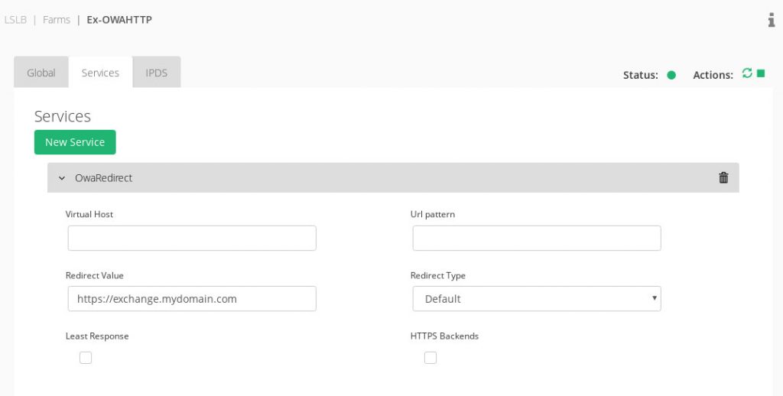Go to Farms in the breadcrumb
The image size is (783, 396).
click(x=57, y=20)
